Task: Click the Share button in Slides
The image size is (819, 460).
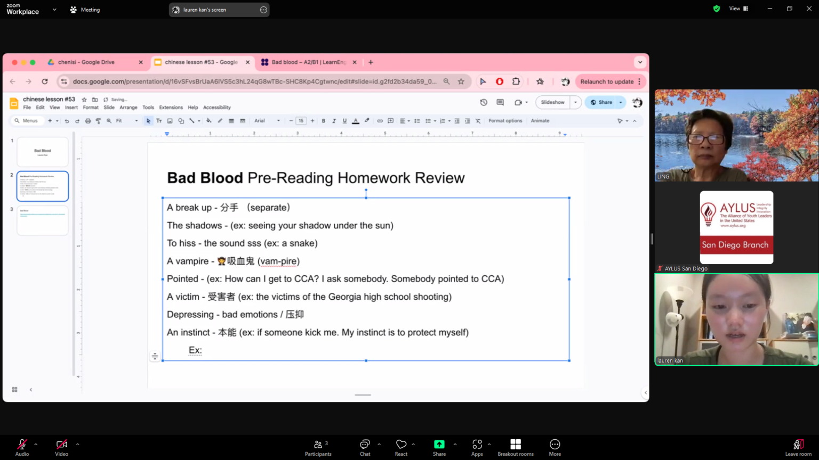Action: 601,102
